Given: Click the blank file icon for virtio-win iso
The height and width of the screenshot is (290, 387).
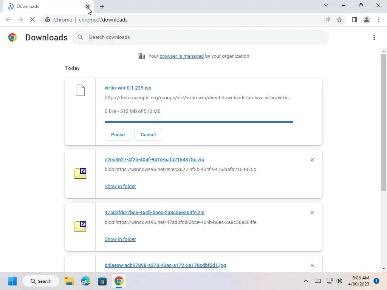Looking at the screenshot, I should pyautogui.click(x=80, y=90).
